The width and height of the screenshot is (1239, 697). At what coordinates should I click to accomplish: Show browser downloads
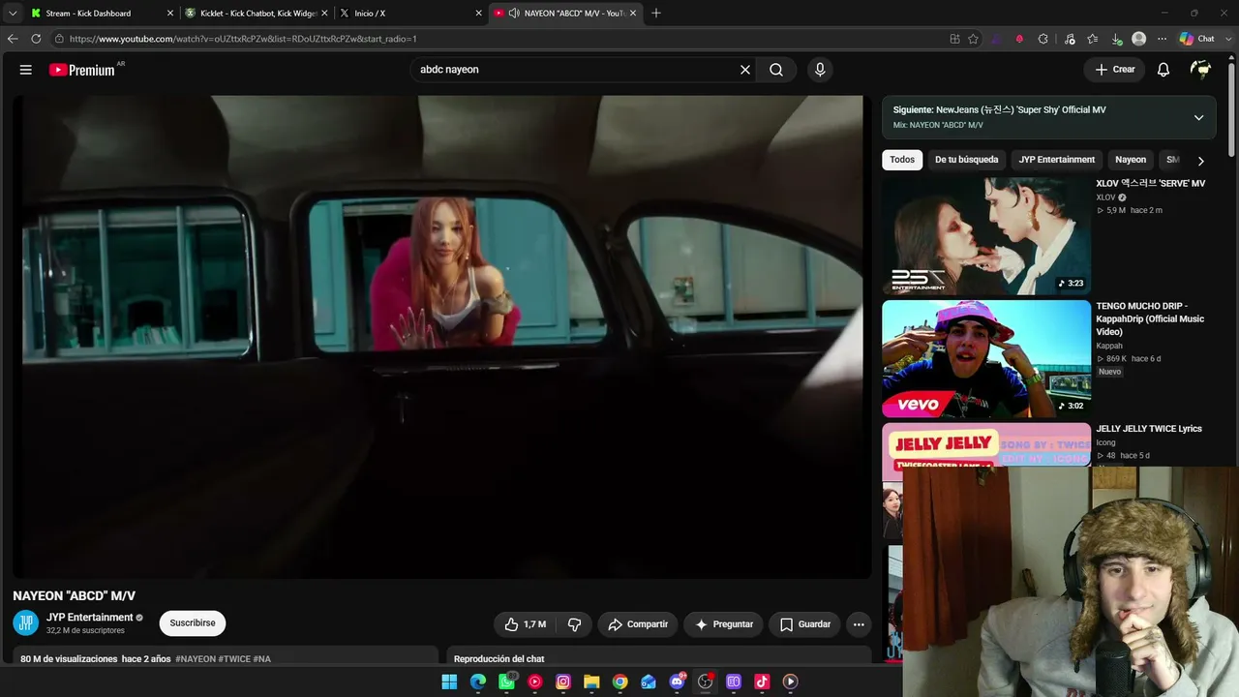1116,39
